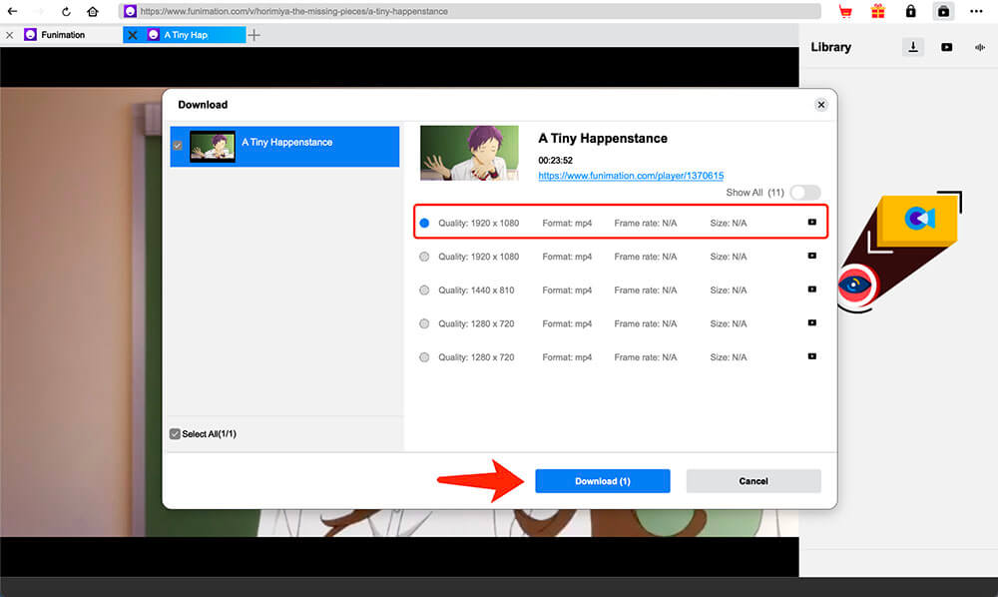This screenshot has width=998, height=597.
Task: Select the 1440 x 810 quality option
Action: point(424,290)
